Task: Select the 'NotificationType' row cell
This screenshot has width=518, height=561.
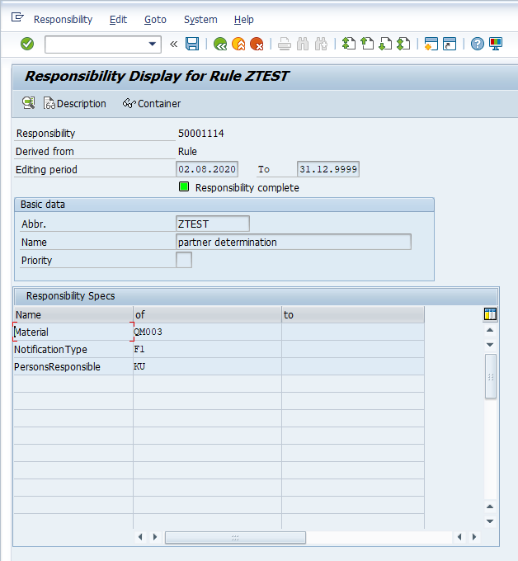Action: 73,349
